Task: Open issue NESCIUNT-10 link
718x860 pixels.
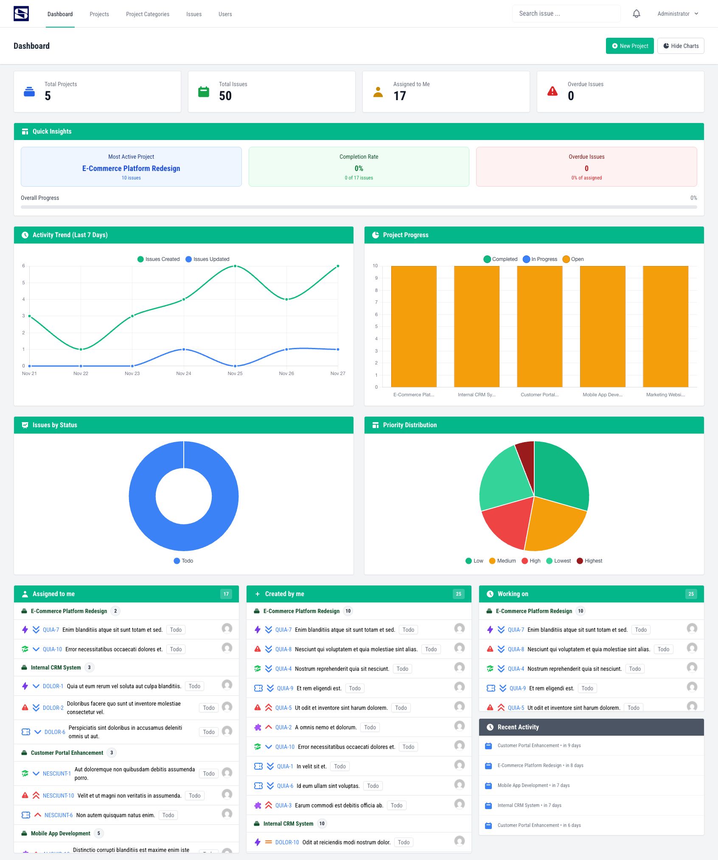Action: 59,796
